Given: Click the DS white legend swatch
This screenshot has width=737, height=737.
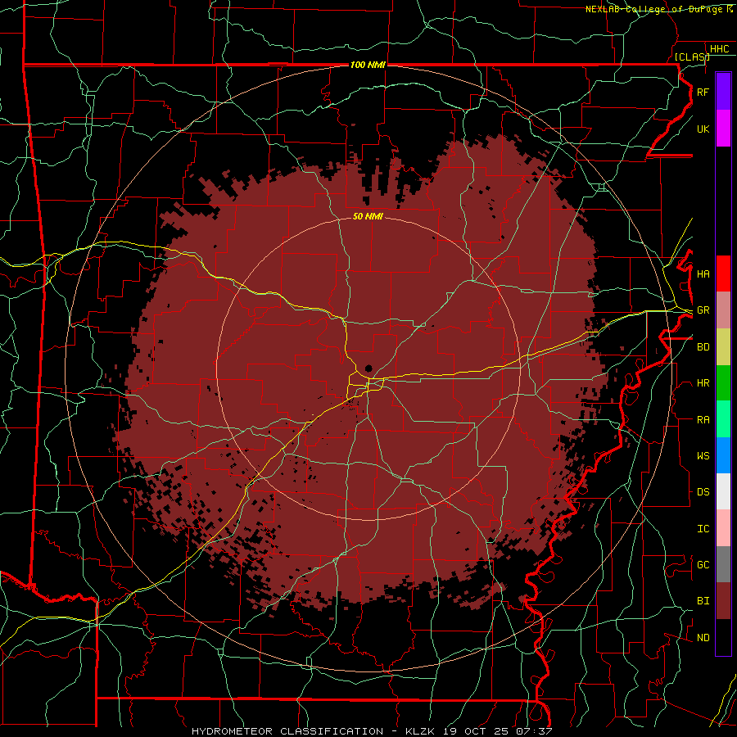Looking at the screenshot, I should tap(723, 491).
